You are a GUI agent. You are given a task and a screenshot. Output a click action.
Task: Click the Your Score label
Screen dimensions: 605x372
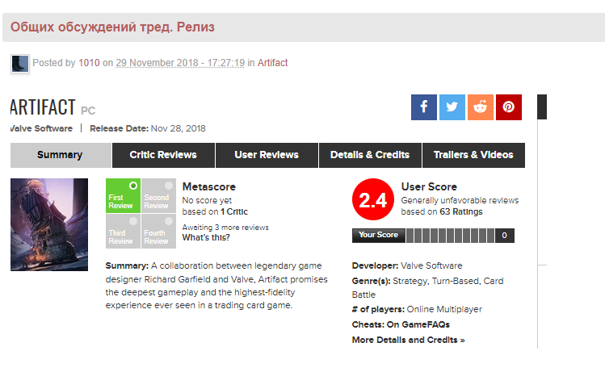tap(379, 235)
